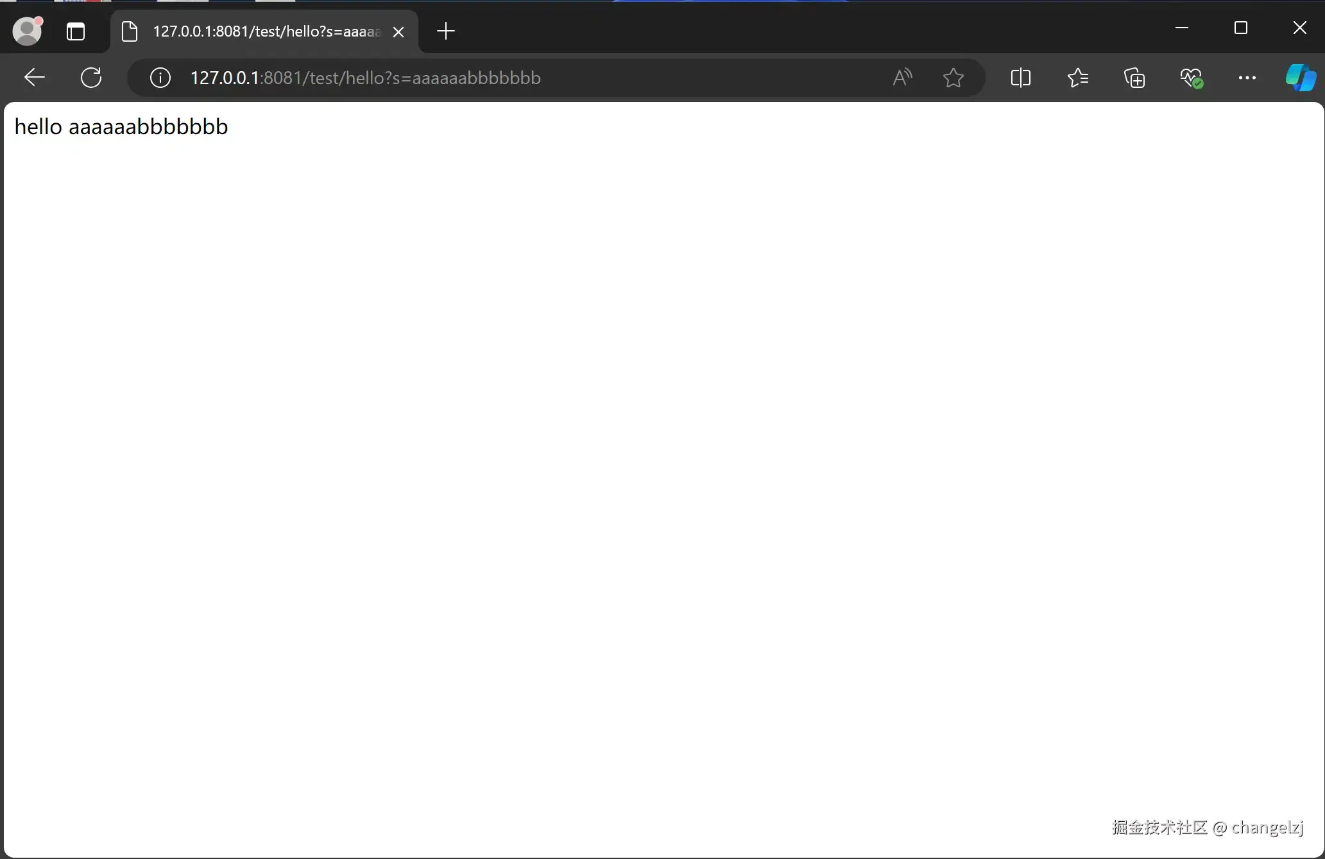
Task: Open a new tab
Action: point(445,31)
